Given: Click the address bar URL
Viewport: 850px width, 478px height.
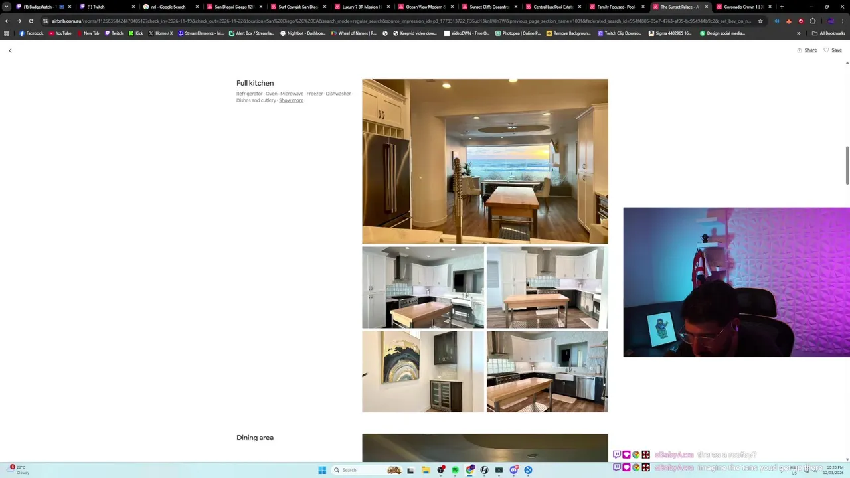Looking at the screenshot, I should coord(401,21).
